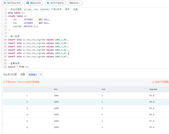
Task: Place cursor on drop table sc line
Action: [x=16, y=13]
